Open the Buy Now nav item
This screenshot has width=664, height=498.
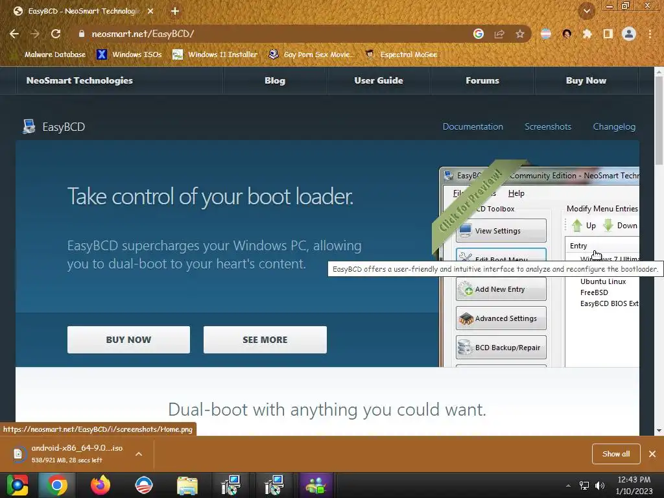(x=586, y=80)
